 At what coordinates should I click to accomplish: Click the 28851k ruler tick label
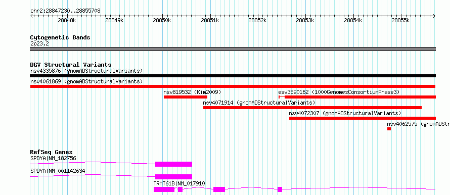[x=210, y=20]
